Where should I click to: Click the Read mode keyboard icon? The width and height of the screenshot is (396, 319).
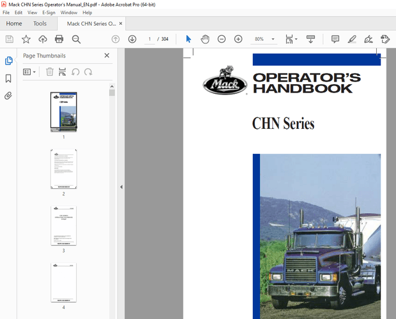pyautogui.click(x=310, y=39)
